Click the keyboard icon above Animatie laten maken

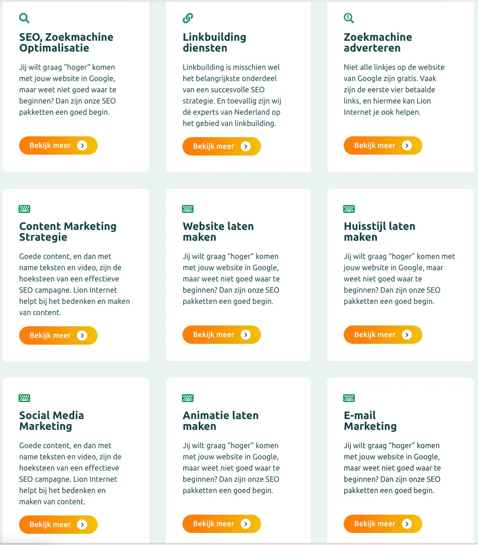coord(188,398)
